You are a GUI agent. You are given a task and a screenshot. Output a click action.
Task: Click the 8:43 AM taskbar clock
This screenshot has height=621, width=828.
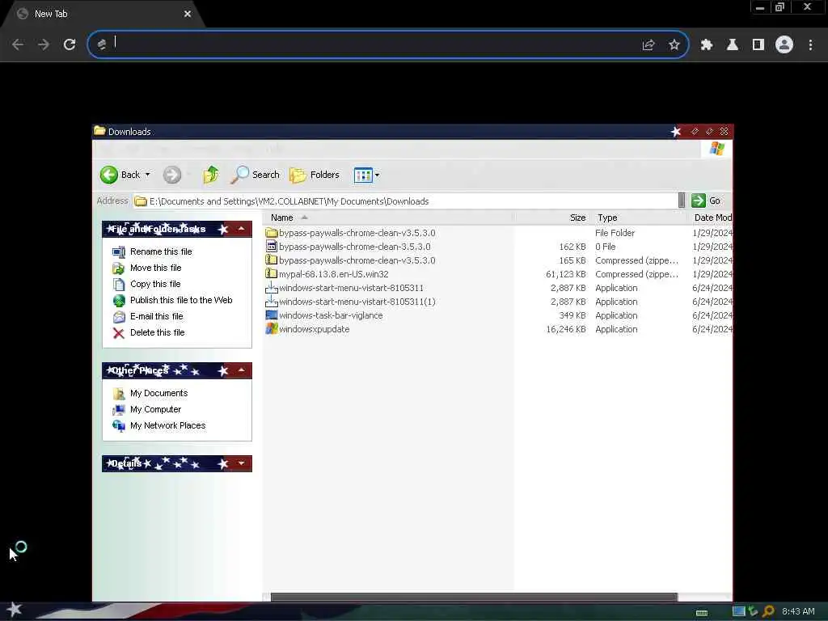point(798,611)
